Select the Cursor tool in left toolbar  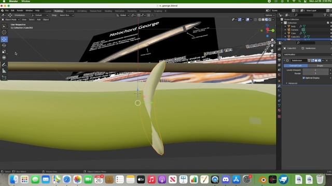coord(4,32)
